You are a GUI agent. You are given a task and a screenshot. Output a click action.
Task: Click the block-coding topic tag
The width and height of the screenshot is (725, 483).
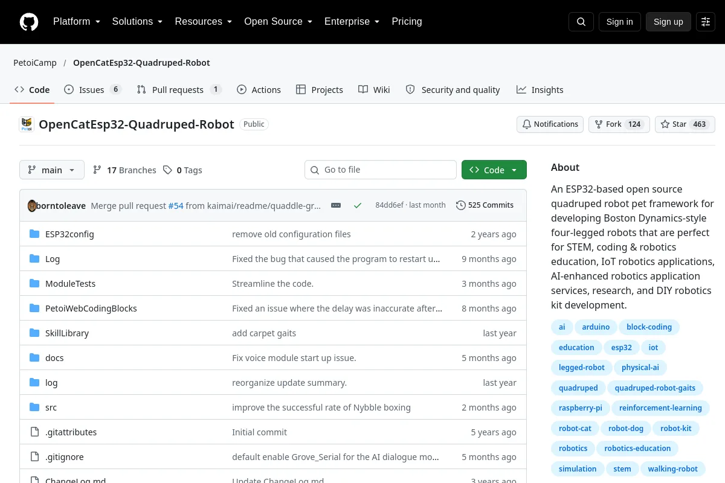pos(649,327)
